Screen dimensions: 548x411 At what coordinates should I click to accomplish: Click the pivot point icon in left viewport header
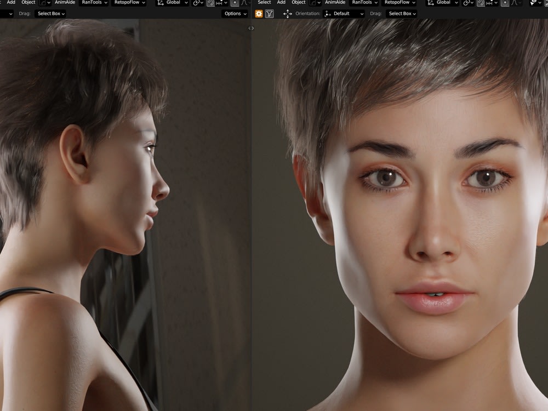click(196, 3)
